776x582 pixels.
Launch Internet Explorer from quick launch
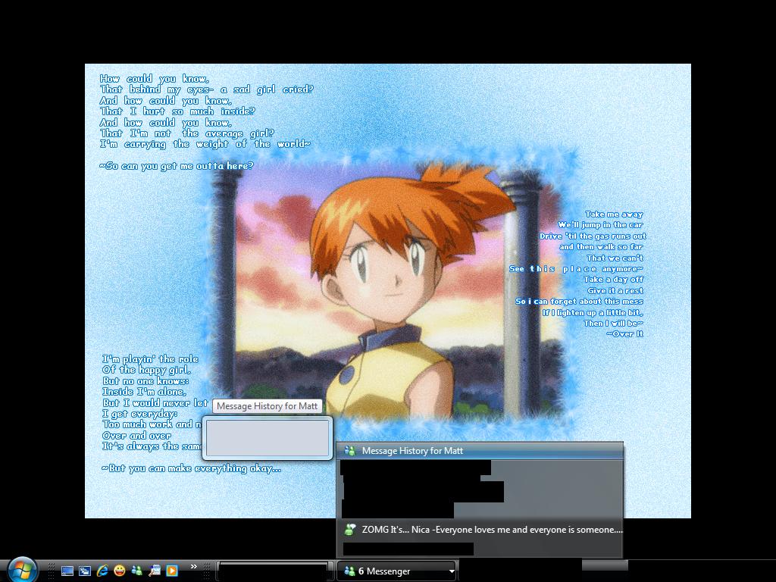pos(102,571)
